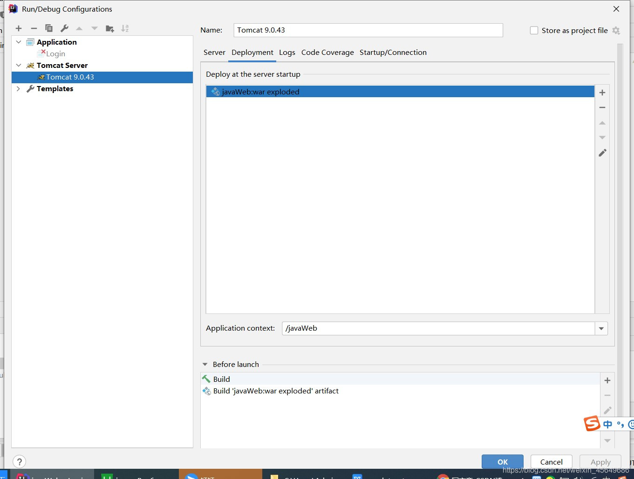634x479 pixels.
Task: Click the Sogou input method icon
Action: (x=592, y=424)
